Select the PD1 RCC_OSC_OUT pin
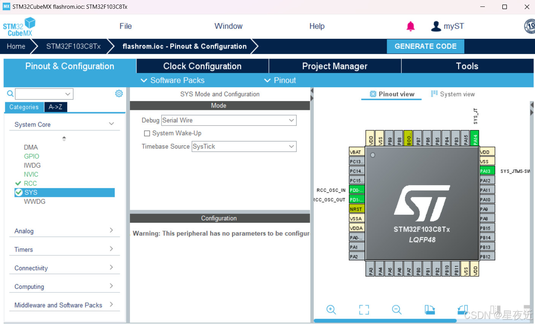Image resolution: width=535 pixels, height=325 pixels. [357, 200]
